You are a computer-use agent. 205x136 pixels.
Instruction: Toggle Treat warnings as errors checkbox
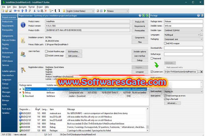[x=165, y=95]
